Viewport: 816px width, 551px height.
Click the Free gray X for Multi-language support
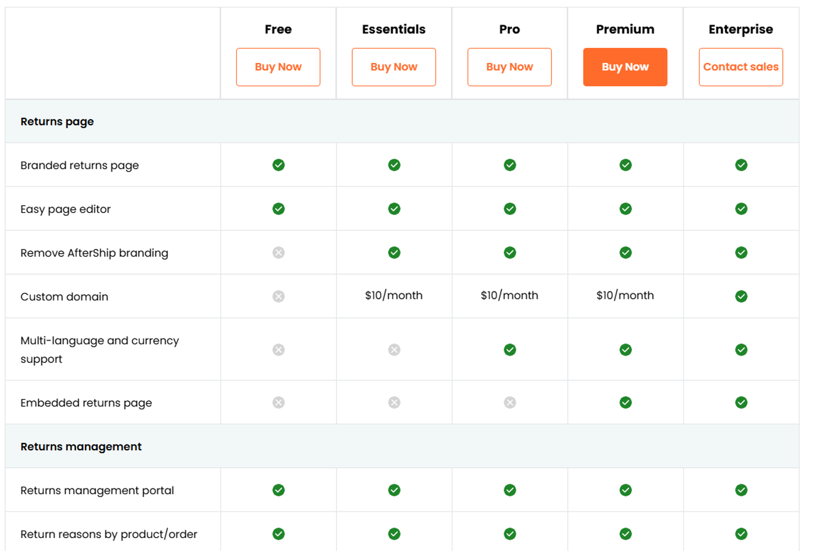279,350
